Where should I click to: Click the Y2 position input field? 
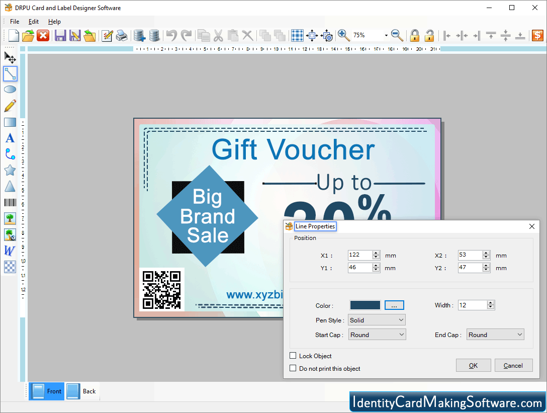click(471, 268)
